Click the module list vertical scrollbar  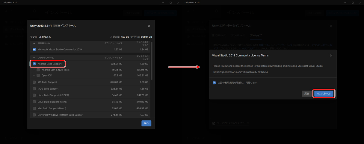pos(152,61)
